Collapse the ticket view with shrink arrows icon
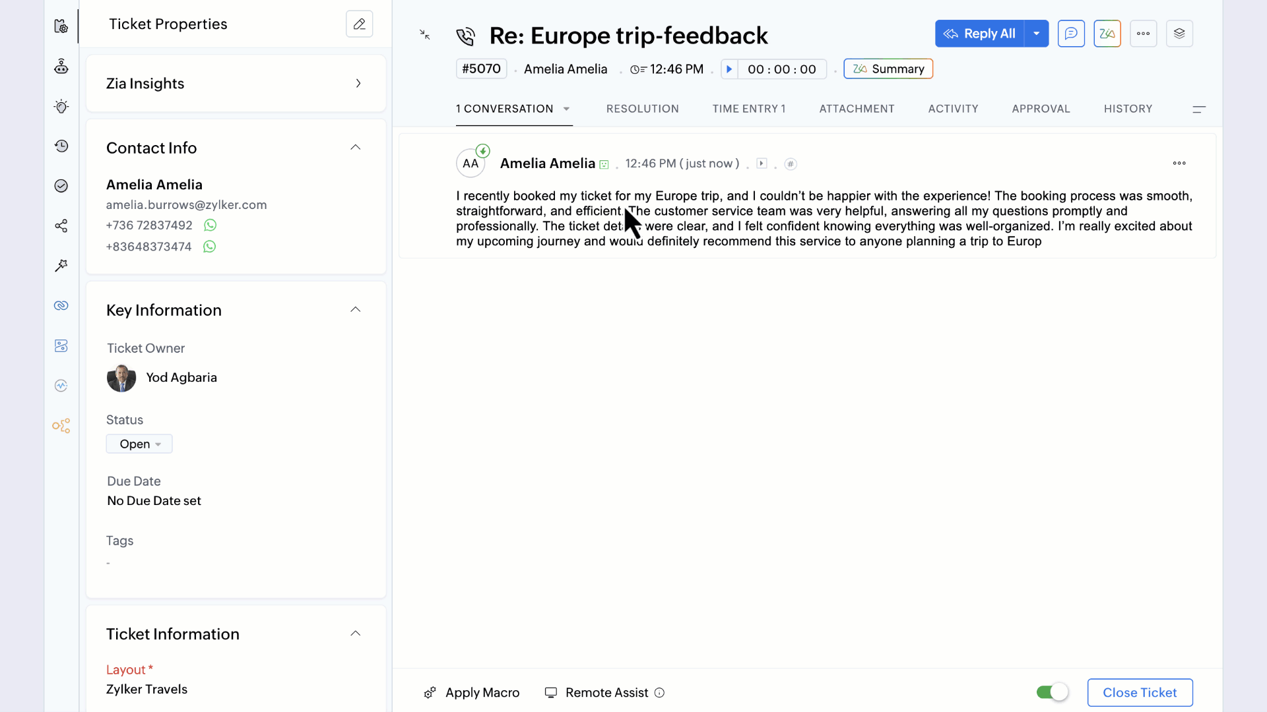 tap(425, 35)
